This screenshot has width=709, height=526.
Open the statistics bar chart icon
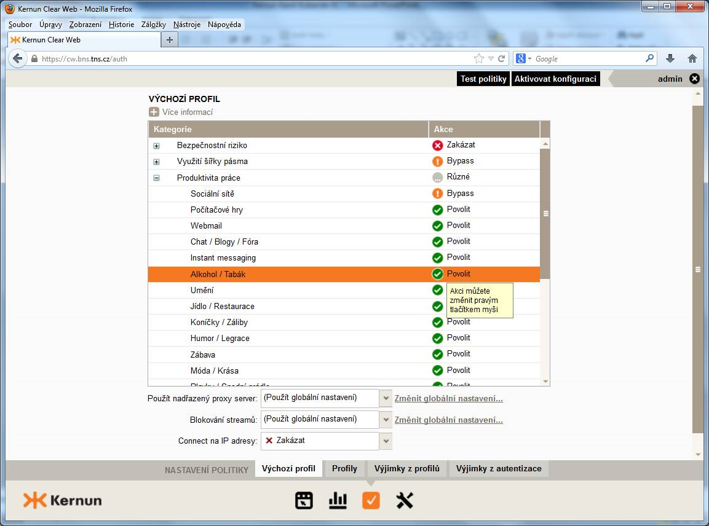coord(338,500)
